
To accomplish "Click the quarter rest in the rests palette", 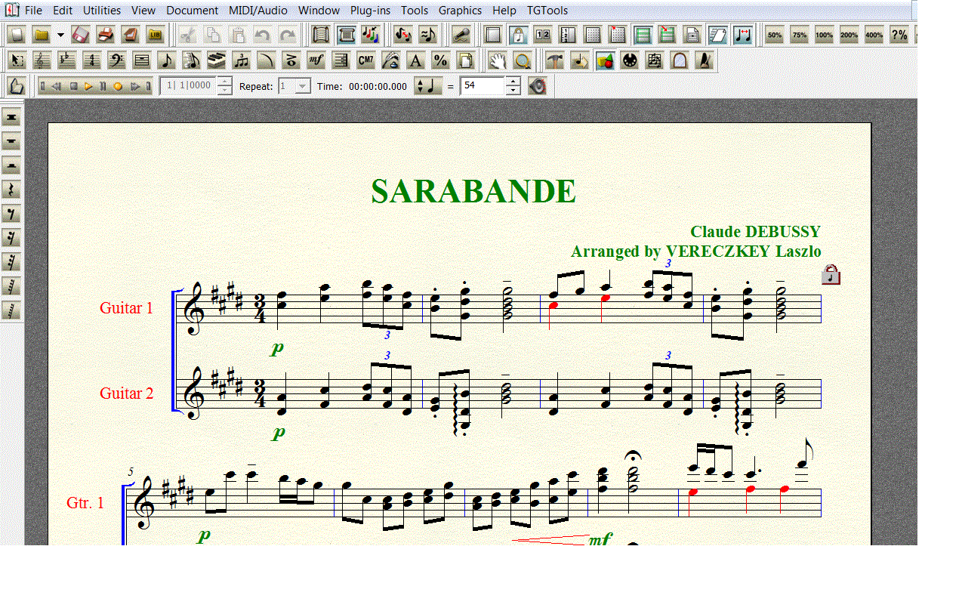I will [11, 190].
